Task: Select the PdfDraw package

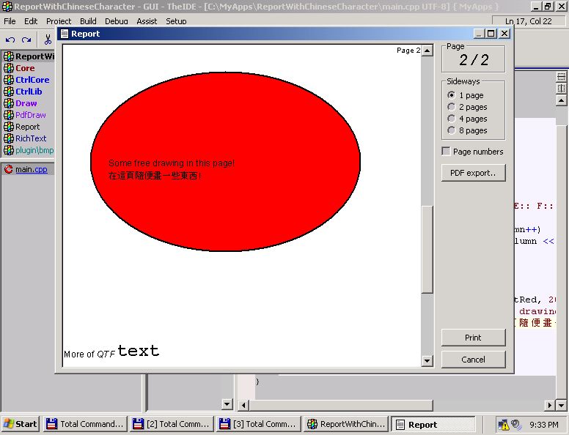Action: click(30, 115)
